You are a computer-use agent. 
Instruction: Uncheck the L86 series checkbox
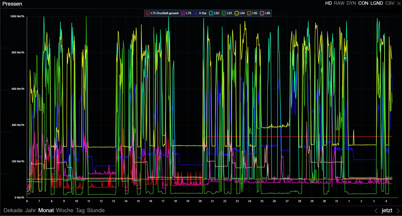(262, 13)
